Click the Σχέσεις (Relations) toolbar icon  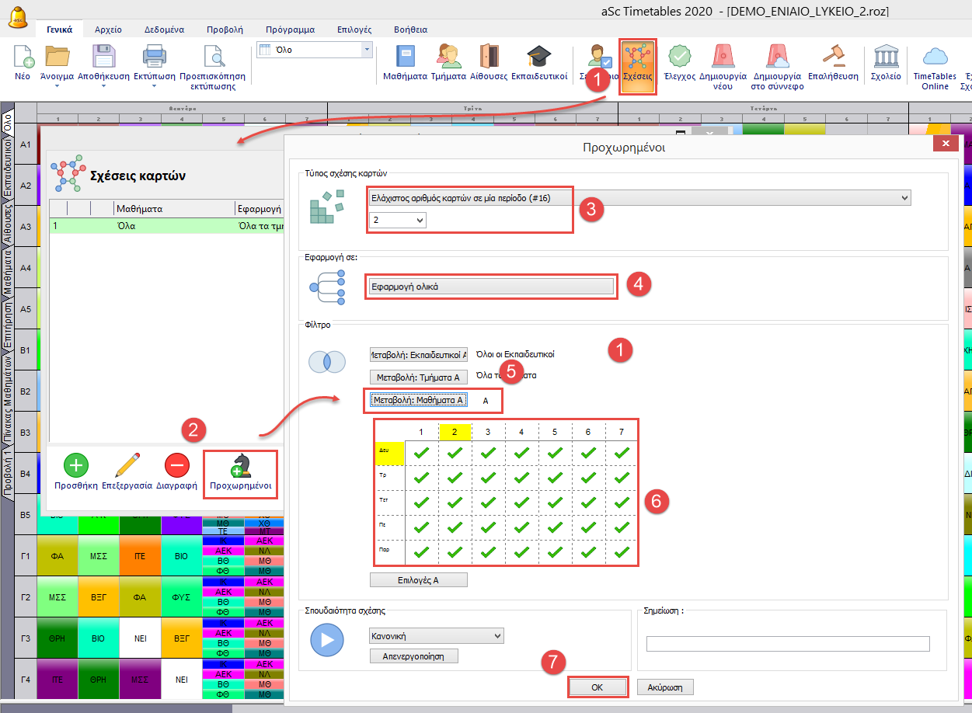(x=638, y=61)
